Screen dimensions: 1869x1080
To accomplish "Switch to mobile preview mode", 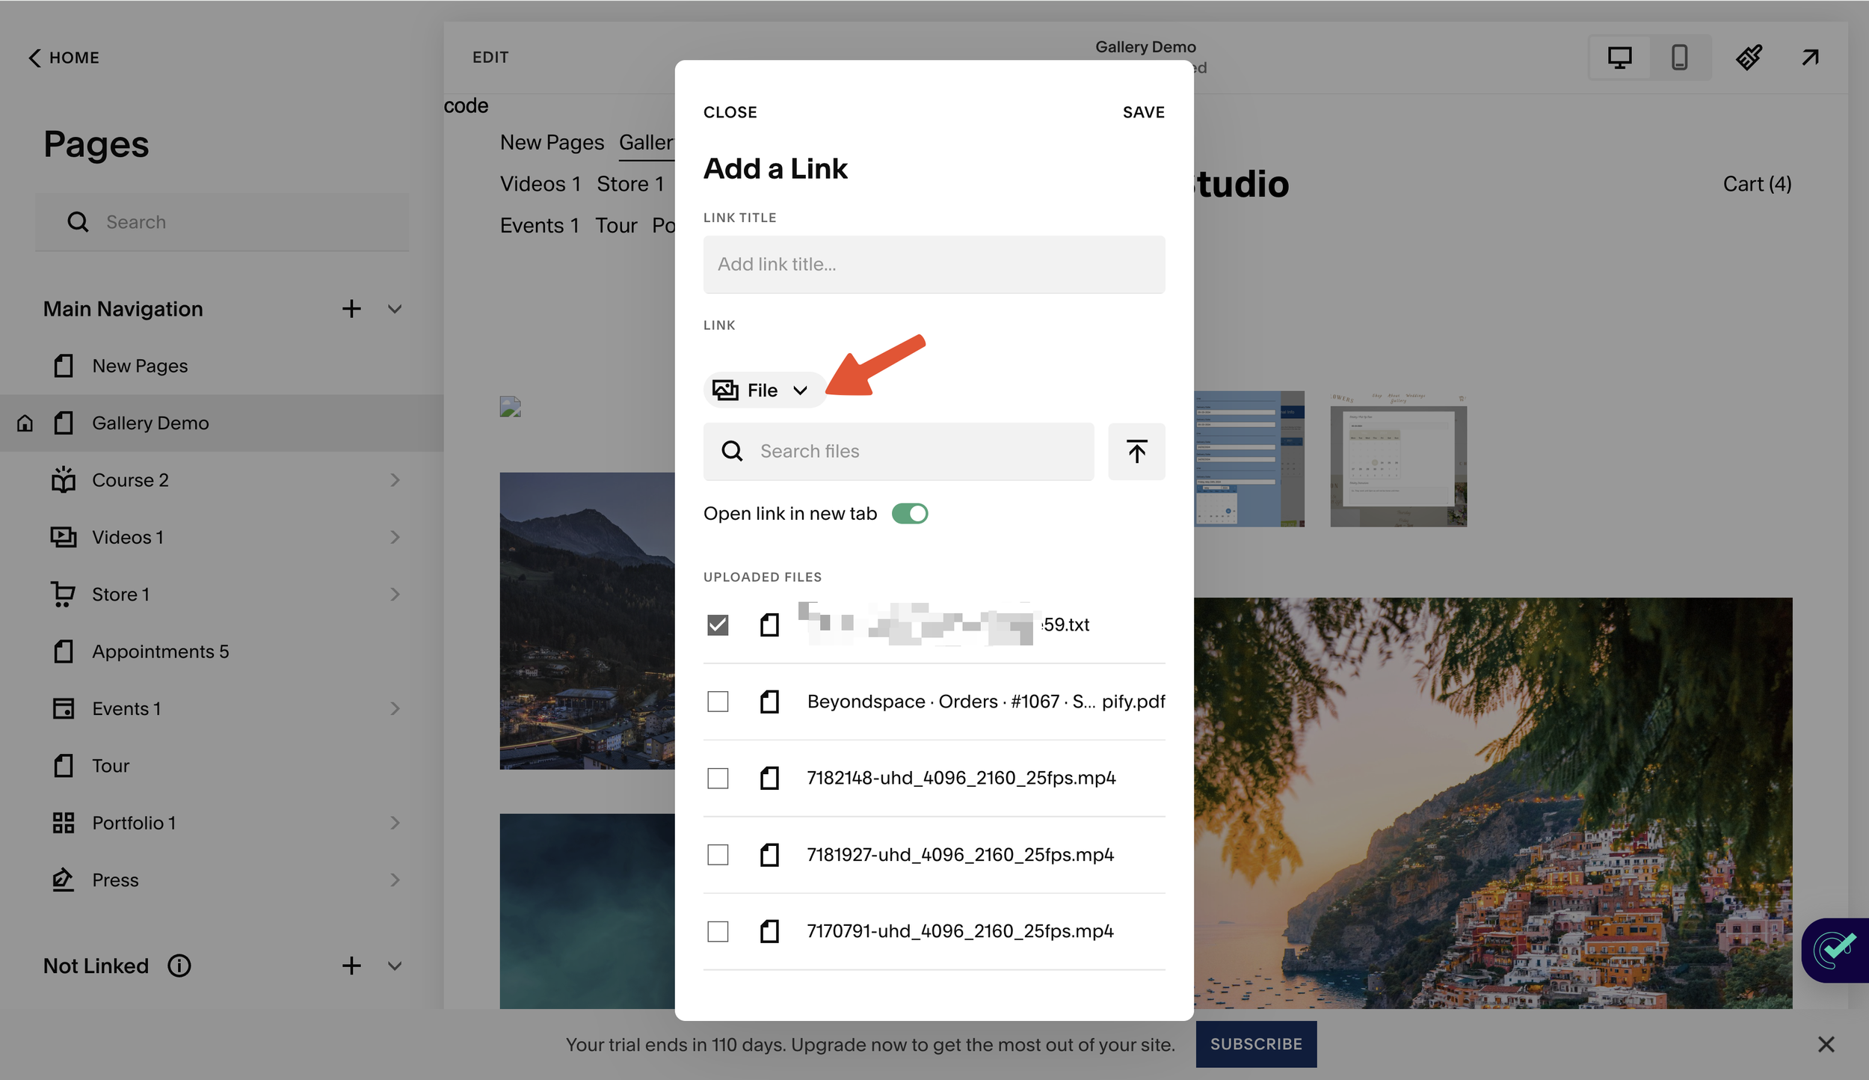I will pos(1679,57).
